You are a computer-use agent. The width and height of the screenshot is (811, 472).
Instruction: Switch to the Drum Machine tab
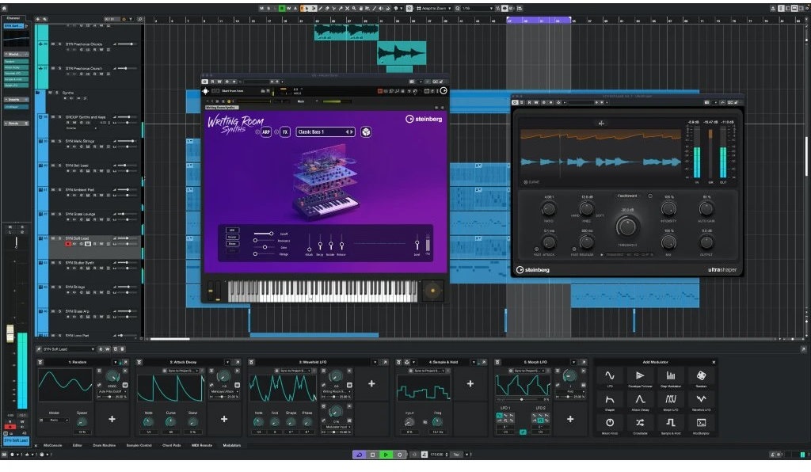104,445
